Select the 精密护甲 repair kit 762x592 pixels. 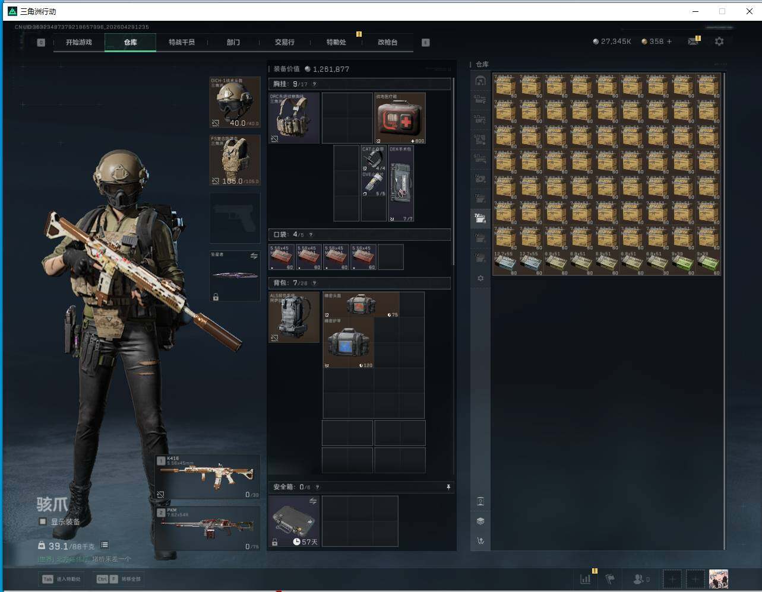click(x=349, y=343)
